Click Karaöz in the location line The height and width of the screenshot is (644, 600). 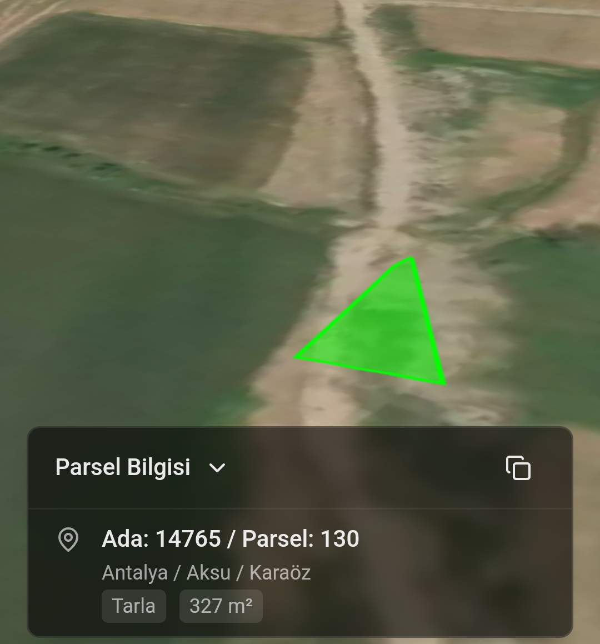pos(280,572)
